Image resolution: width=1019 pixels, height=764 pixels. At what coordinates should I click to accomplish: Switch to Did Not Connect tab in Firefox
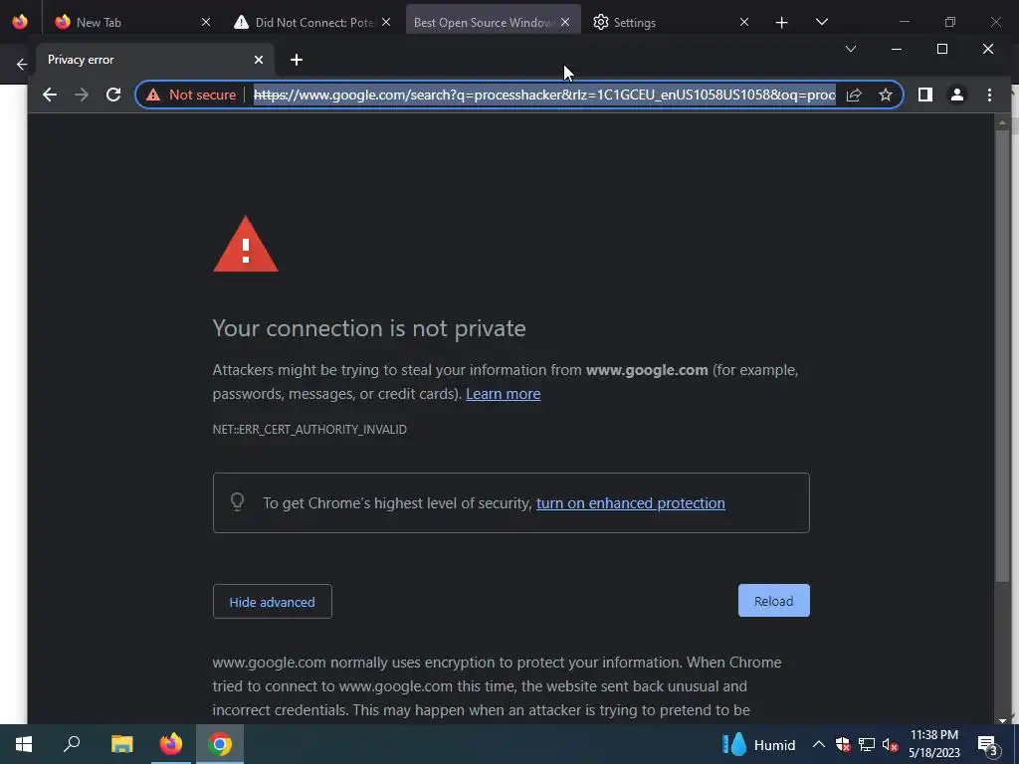pyautogui.click(x=313, y=22)
